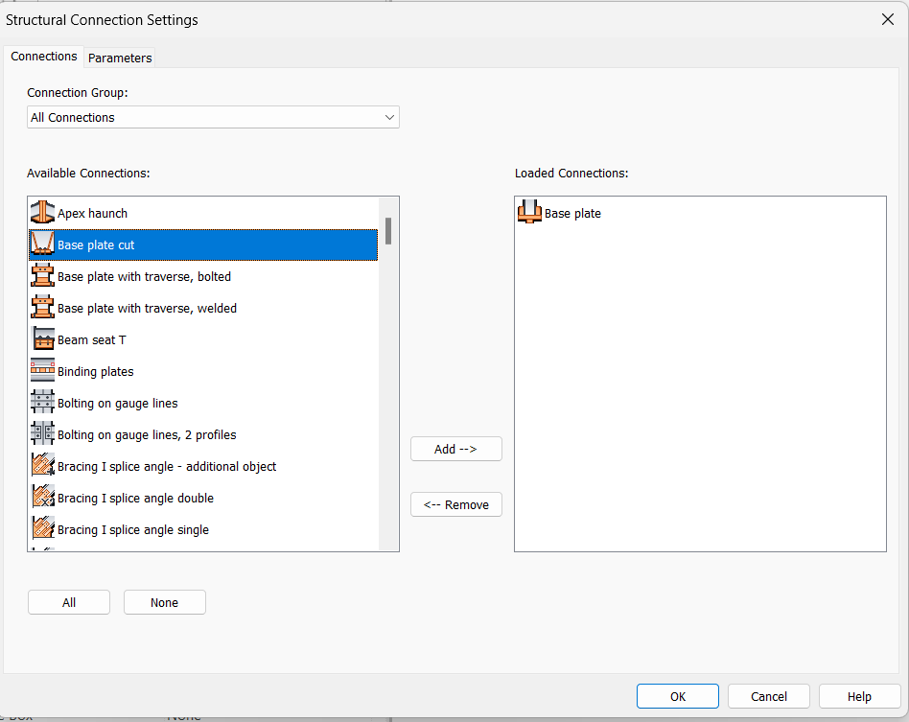Select 'Apex haunch' in available connections
Viewport: 909px width, 722px height.
(x=203, y=214)
